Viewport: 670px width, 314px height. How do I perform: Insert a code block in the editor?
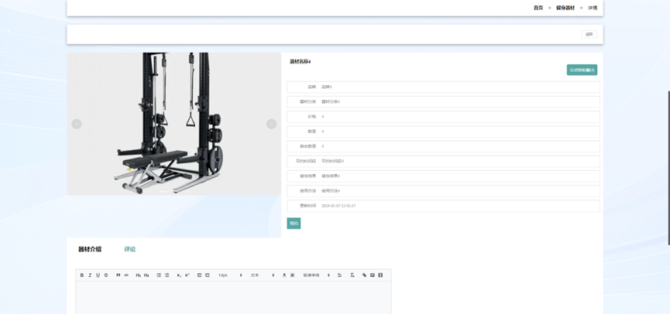click(x=126, y=275)
